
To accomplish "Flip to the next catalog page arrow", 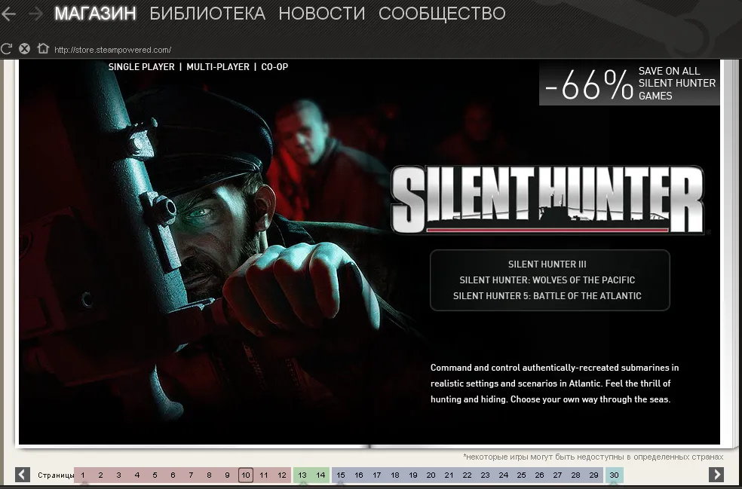I will coord(716,475).
